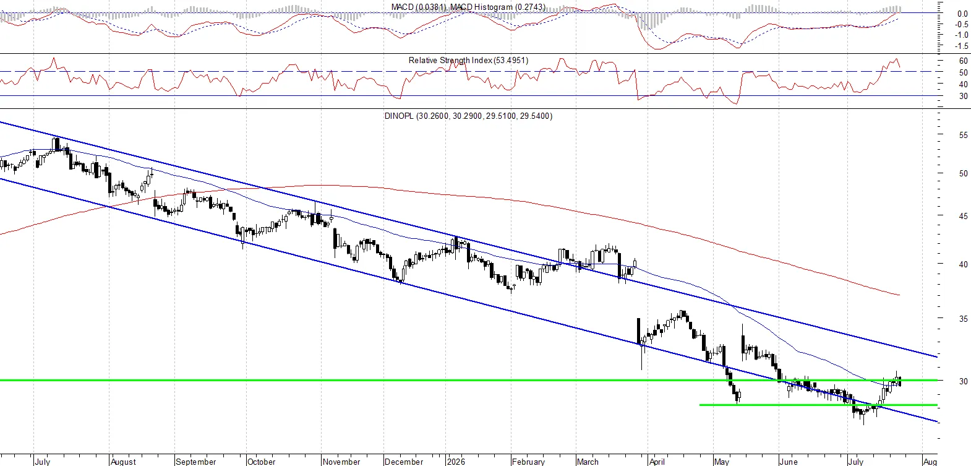Click the September month label
Viewport: 971px width, 466px height.
[196, 462]
